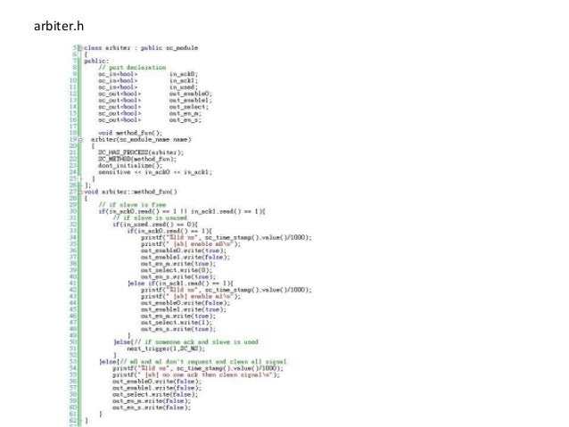
Task: Click the arbiter.h slide title
Action: click(x=59, y=26)
